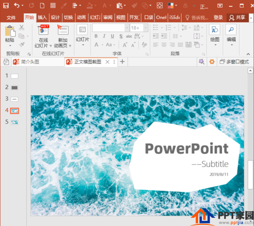The height and width of the screenshot is (226, 254).
Task: Toggle bold formatting
Action: 96,36
